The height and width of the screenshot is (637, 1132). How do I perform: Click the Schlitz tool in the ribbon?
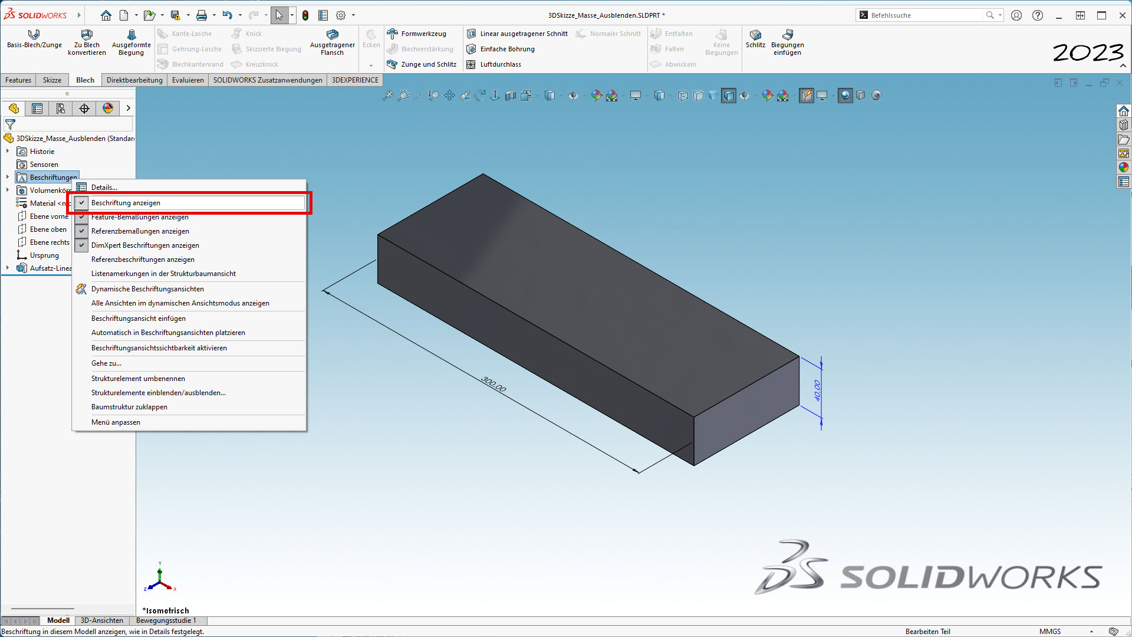(755, 39)
